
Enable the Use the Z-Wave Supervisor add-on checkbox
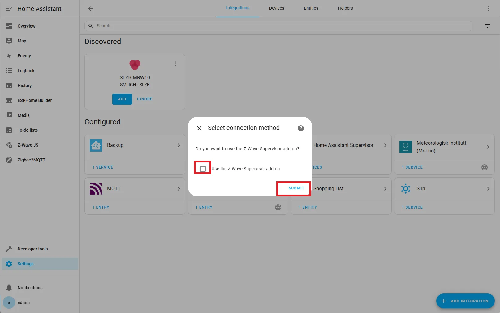pyautogui.click(x=203, y=168)
